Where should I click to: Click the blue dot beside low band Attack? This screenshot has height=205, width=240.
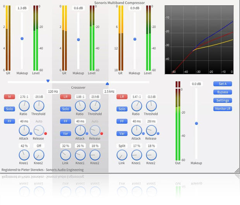(31, 133)
